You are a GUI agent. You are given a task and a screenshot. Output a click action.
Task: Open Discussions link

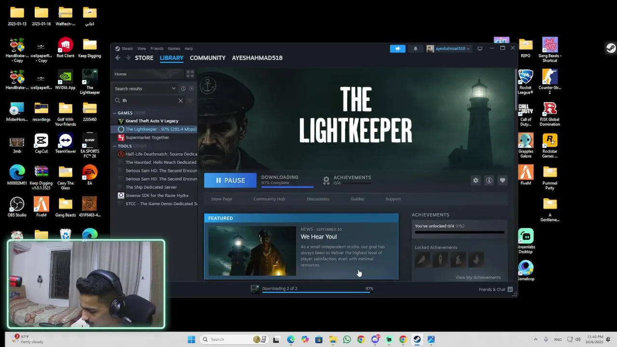(x=318, y=199)
